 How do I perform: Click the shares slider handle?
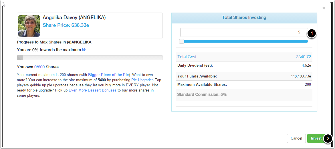point(182,41)
